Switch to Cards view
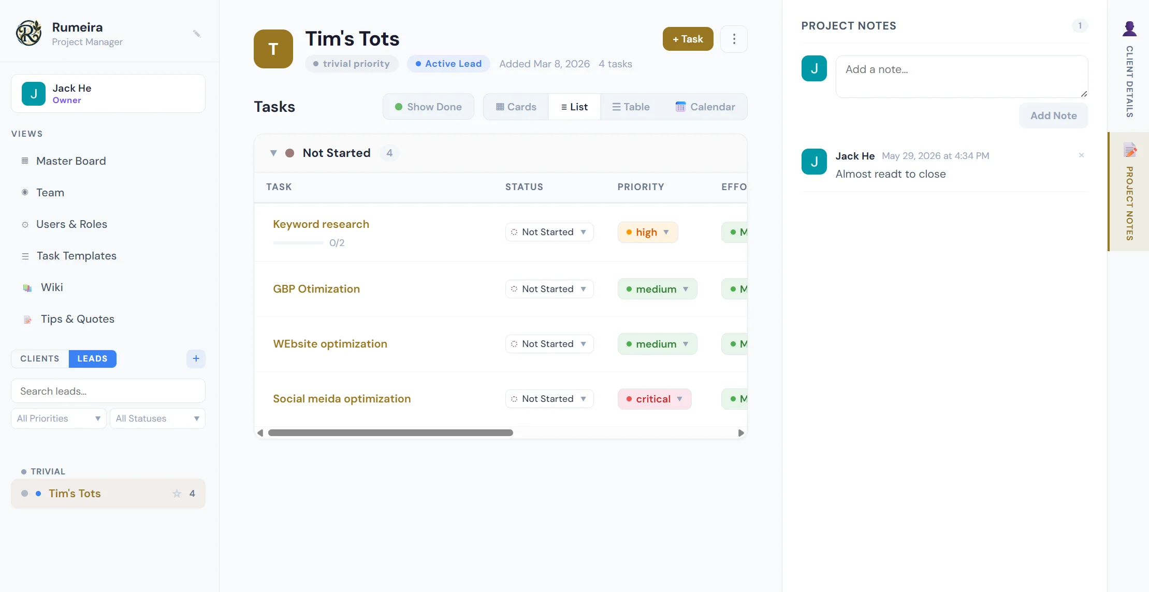The width and height of the screenshot is (1149, 592). [x=516, y=107]
